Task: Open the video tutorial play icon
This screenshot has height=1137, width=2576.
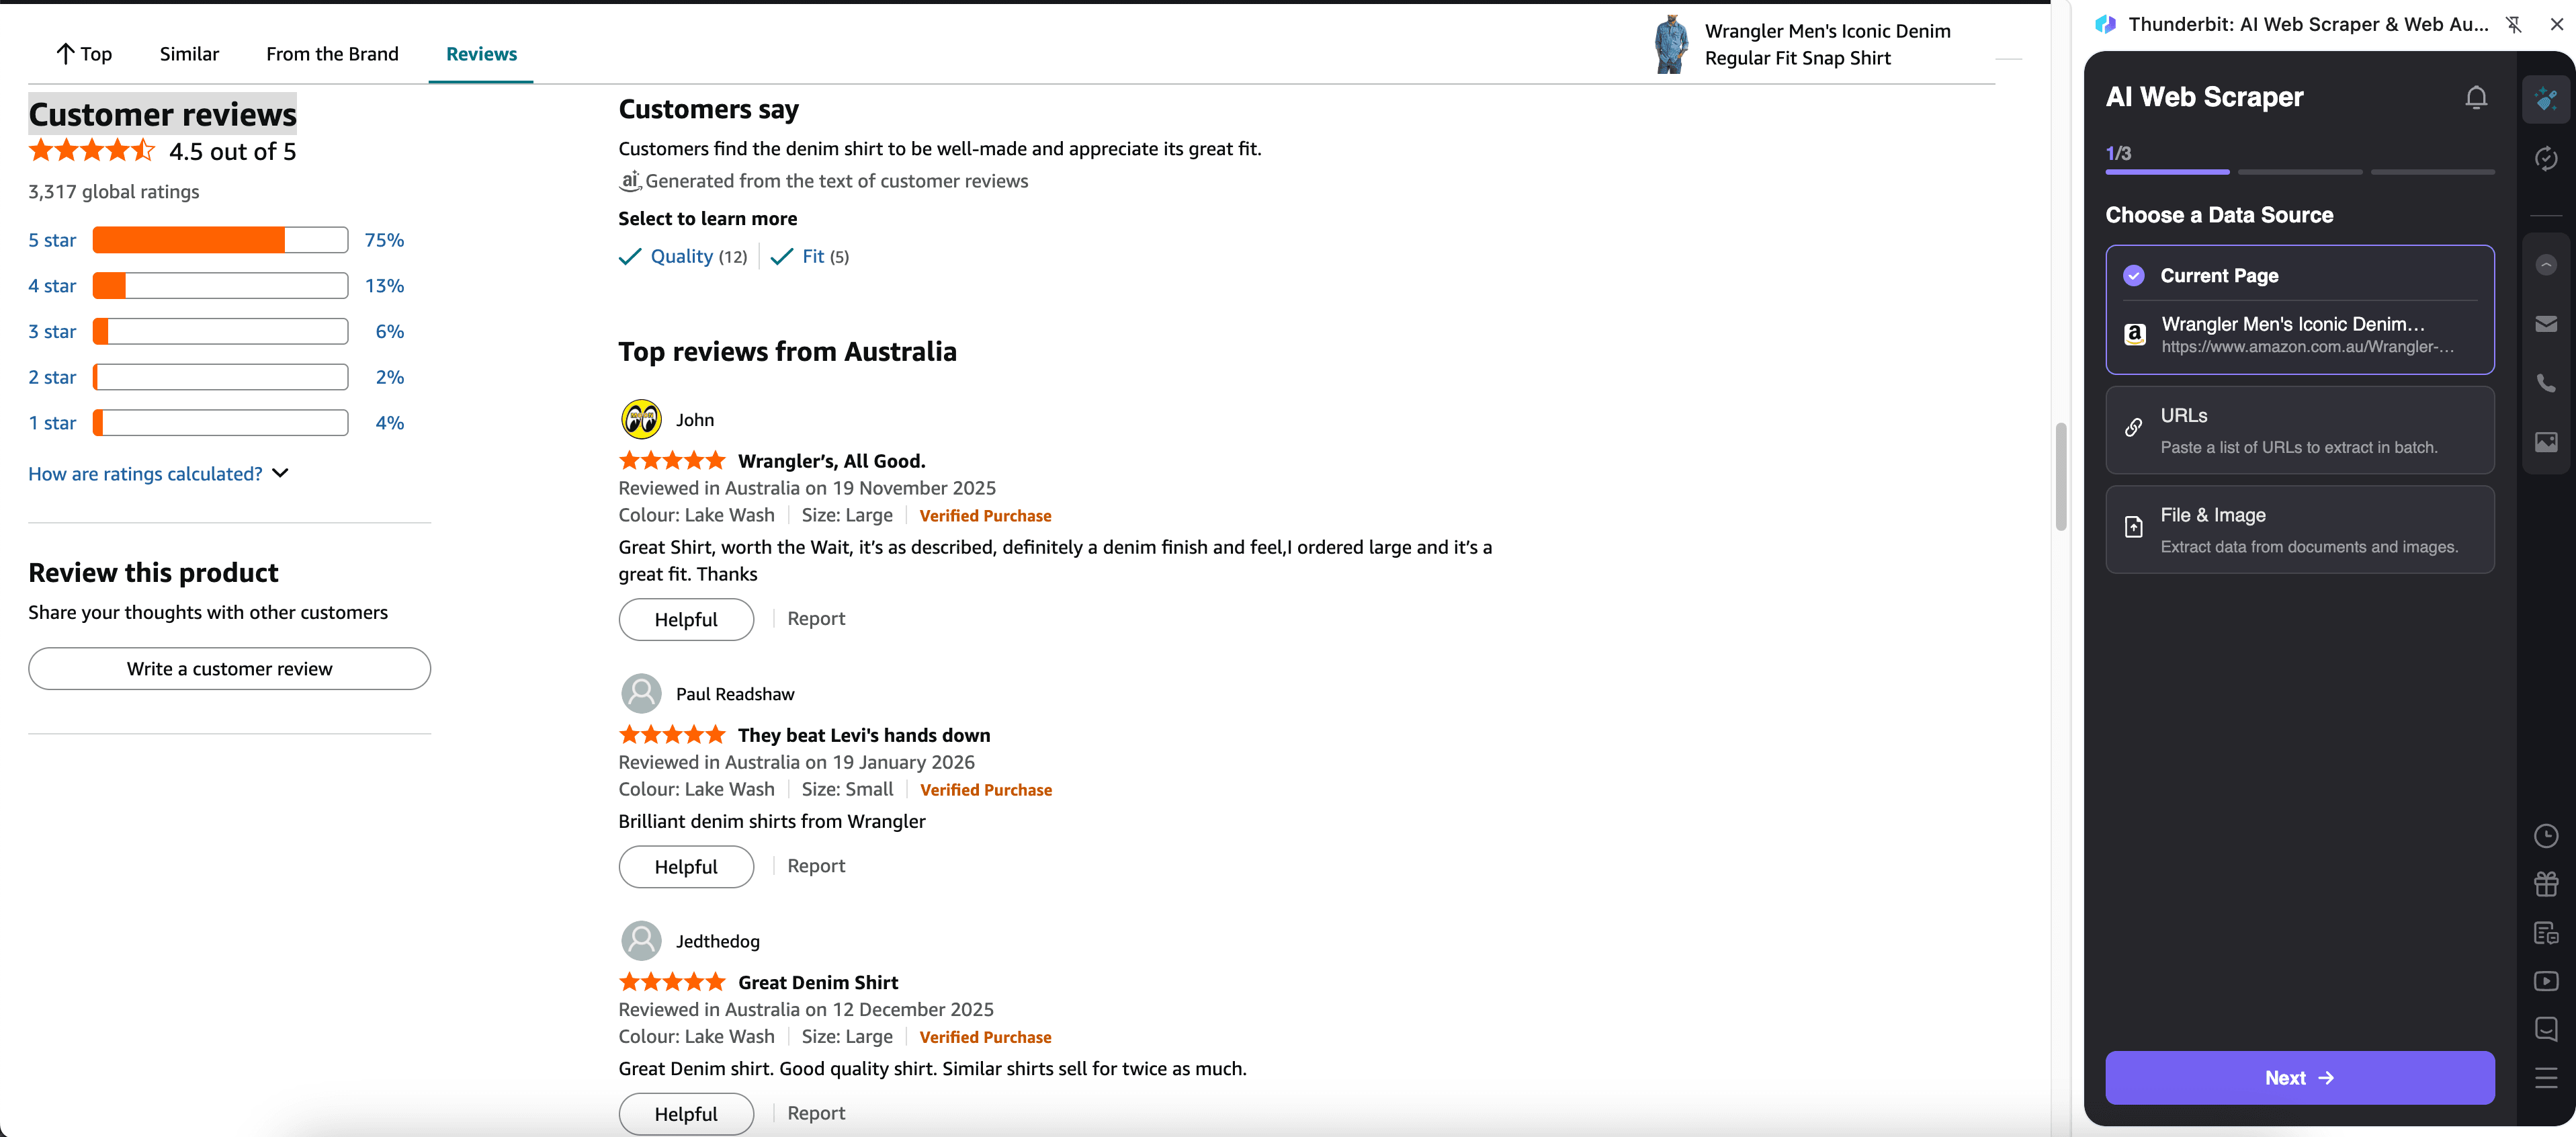Action: (x=2546, y=981)
